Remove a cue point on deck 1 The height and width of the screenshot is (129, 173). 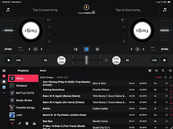[x=50, y=34]
